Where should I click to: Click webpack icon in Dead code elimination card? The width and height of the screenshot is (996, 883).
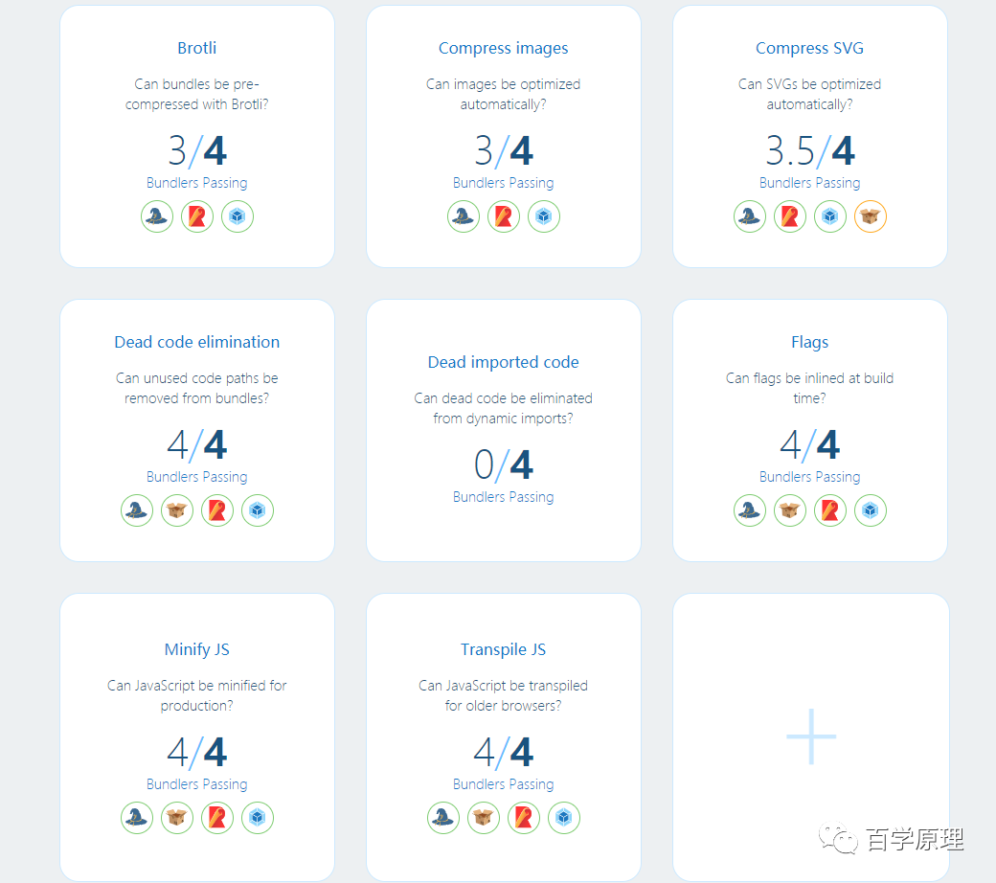tap(258, 510)
